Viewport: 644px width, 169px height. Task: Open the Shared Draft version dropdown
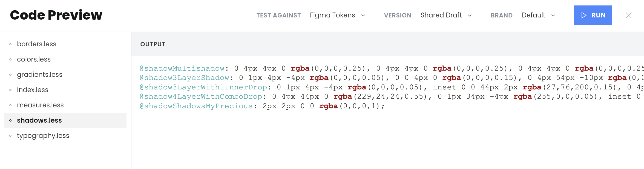pyautogui.click(x=446, y=15)
